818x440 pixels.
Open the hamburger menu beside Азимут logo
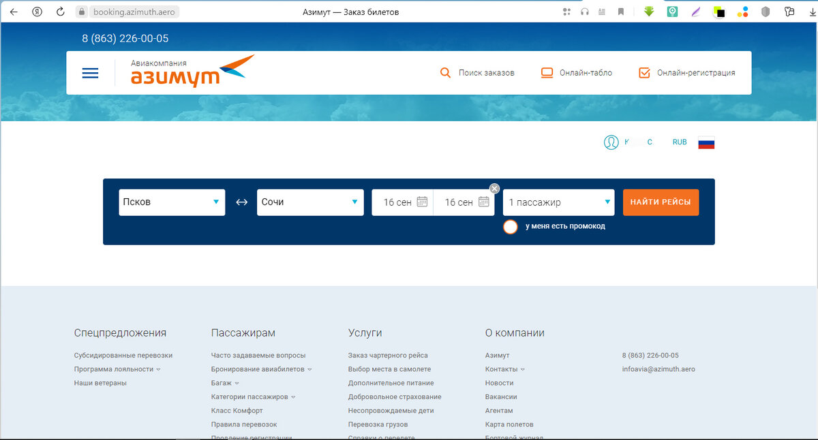[x=90, y=73]
